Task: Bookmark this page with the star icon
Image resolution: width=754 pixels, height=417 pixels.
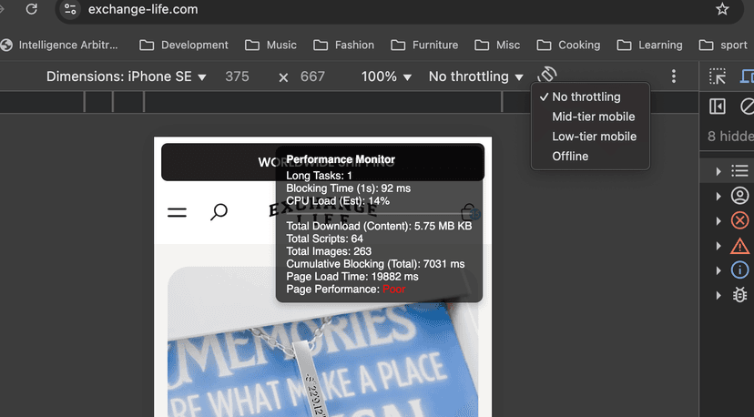Action: [722, 9]
